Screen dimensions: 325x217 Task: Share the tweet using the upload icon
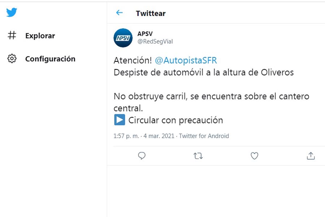pyautogui.click(x=311, y=156)
